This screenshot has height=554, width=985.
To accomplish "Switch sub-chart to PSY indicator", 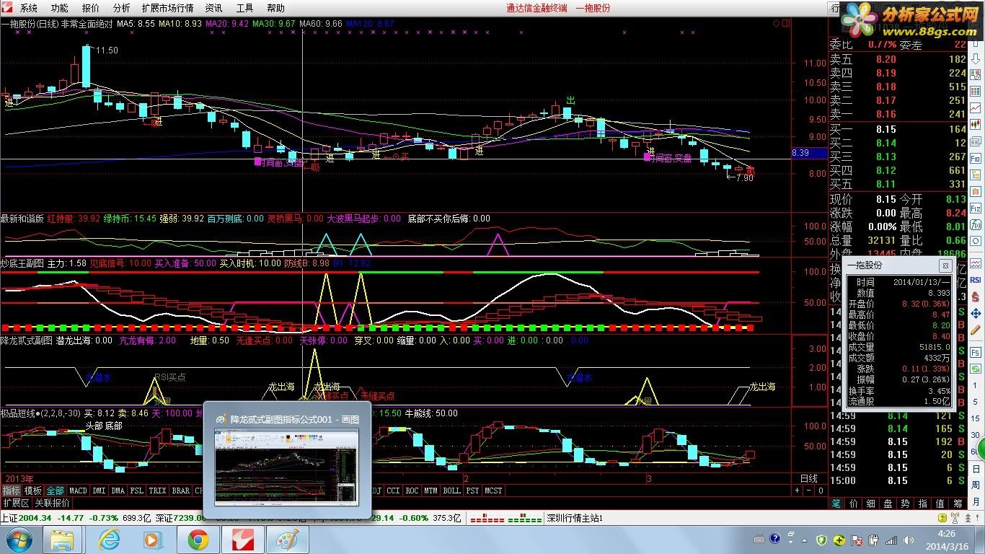I will pyautogui.click(x=472, y=491).
